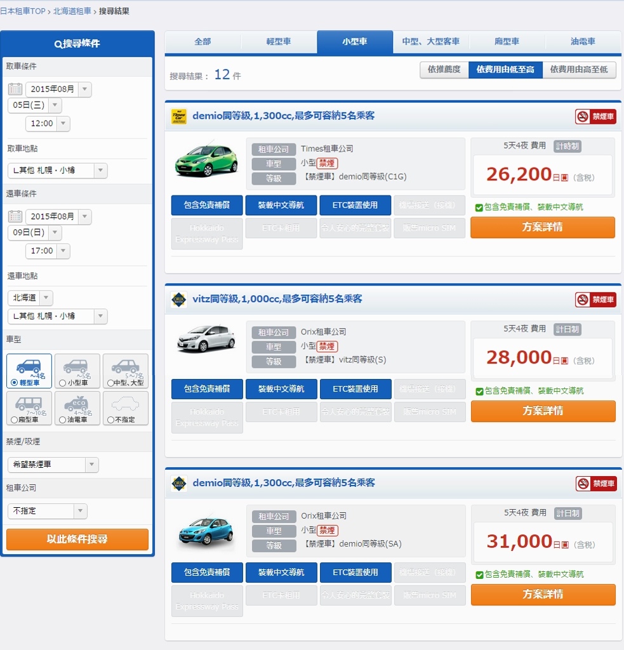Click the light car (輕型車) icon
624x650 pixels.
tap(28, 366)
